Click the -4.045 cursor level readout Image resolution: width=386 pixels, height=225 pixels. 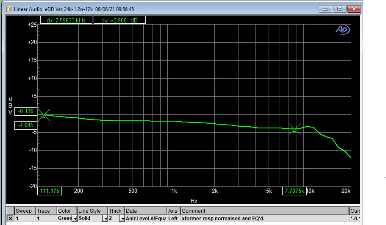coord(26,125)
